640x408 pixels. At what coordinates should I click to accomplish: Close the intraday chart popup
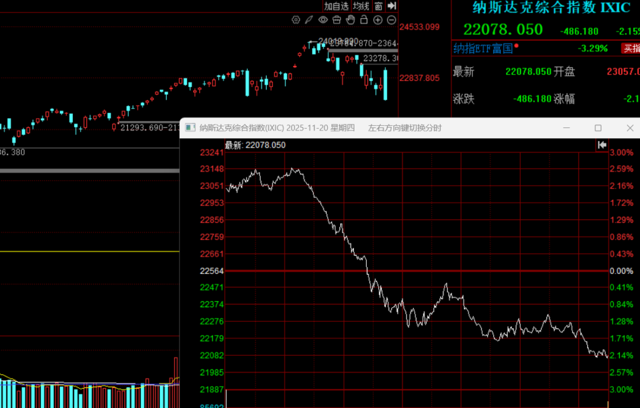[629, 128]
